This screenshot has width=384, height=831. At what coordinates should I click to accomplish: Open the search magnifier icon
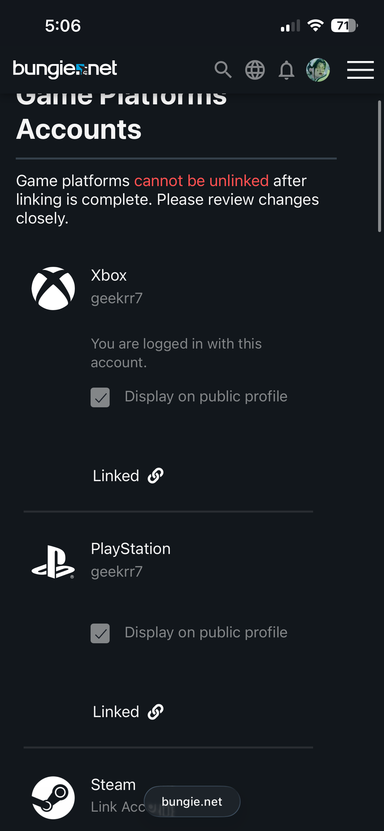click(223, 70)
